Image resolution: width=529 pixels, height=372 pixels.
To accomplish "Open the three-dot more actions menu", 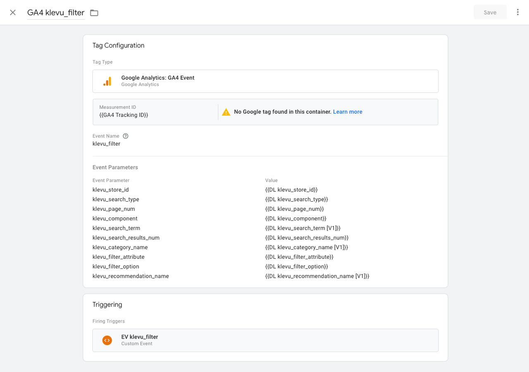I will 517,12.
